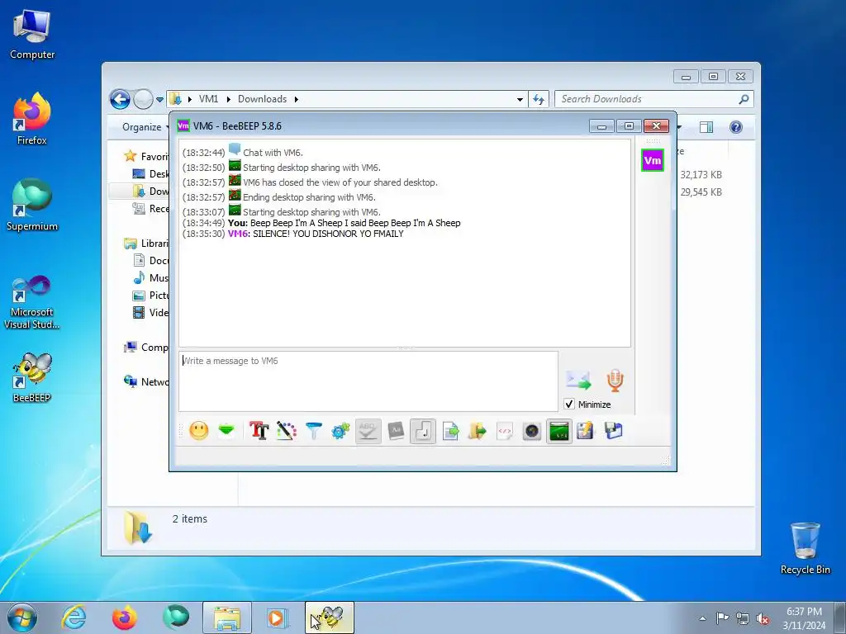Click the VM6 purple avatar on the right
846x634 pixels.
click(x=653, y=160)
